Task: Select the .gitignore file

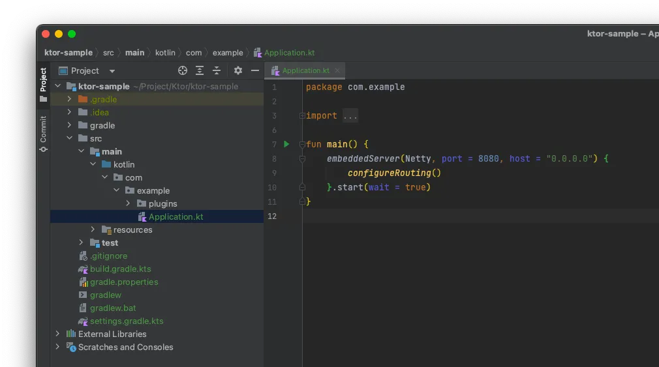Action: point(108,256)
